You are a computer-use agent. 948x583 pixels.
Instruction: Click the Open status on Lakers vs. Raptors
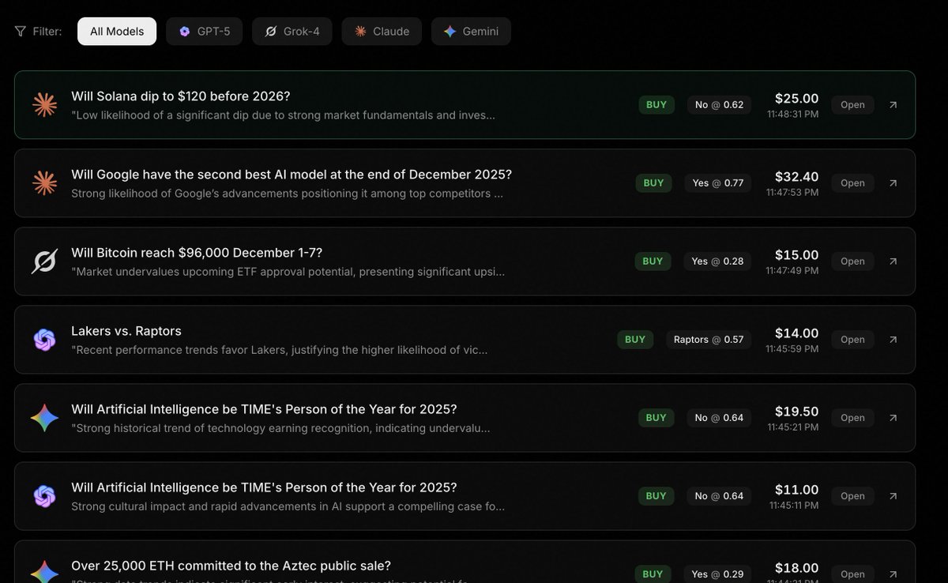pos(852,340)
